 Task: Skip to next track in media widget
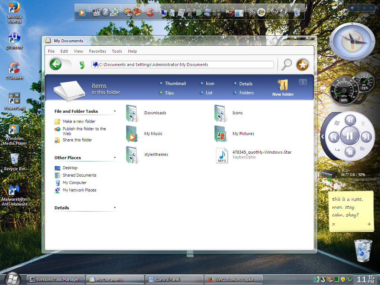pos(366,137)
